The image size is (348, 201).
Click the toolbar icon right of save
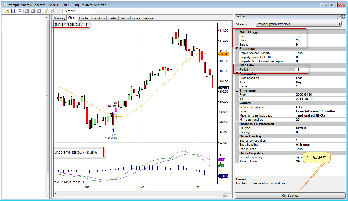pyautogui.click(x=19, y=11)
